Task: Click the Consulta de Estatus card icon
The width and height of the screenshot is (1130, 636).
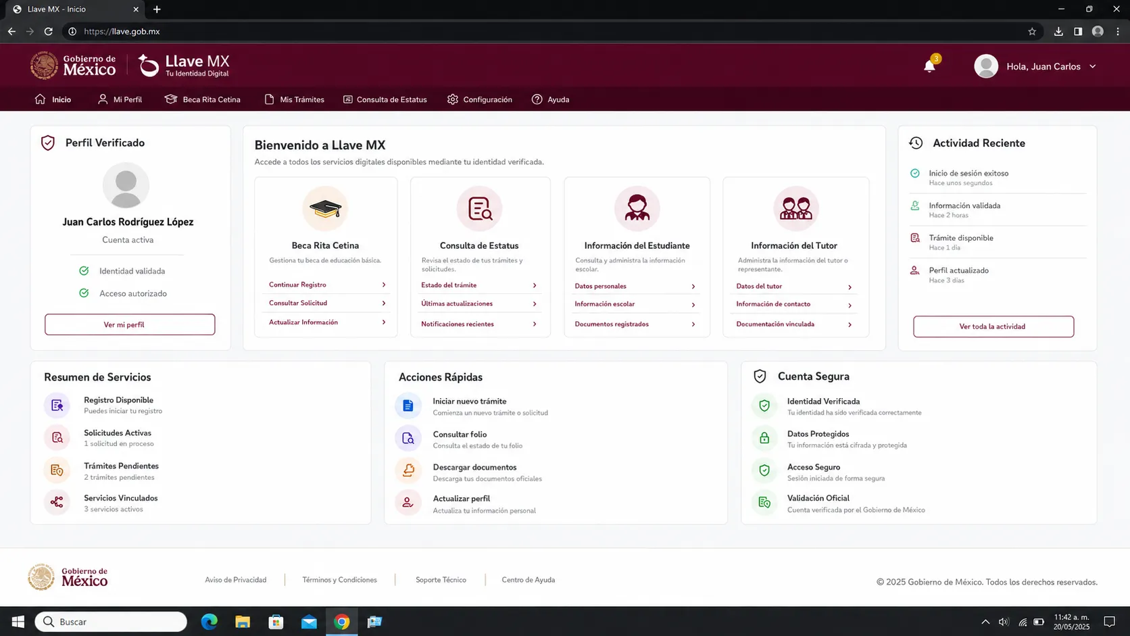Action: 479,209
